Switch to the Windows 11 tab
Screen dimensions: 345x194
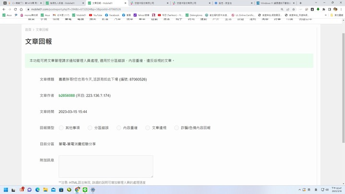pos(276,3)
